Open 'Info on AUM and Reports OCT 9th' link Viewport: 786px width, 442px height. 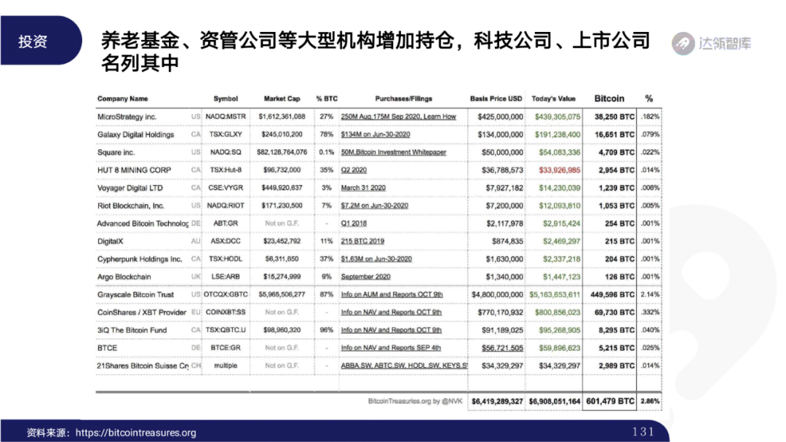tap(392, 294)
